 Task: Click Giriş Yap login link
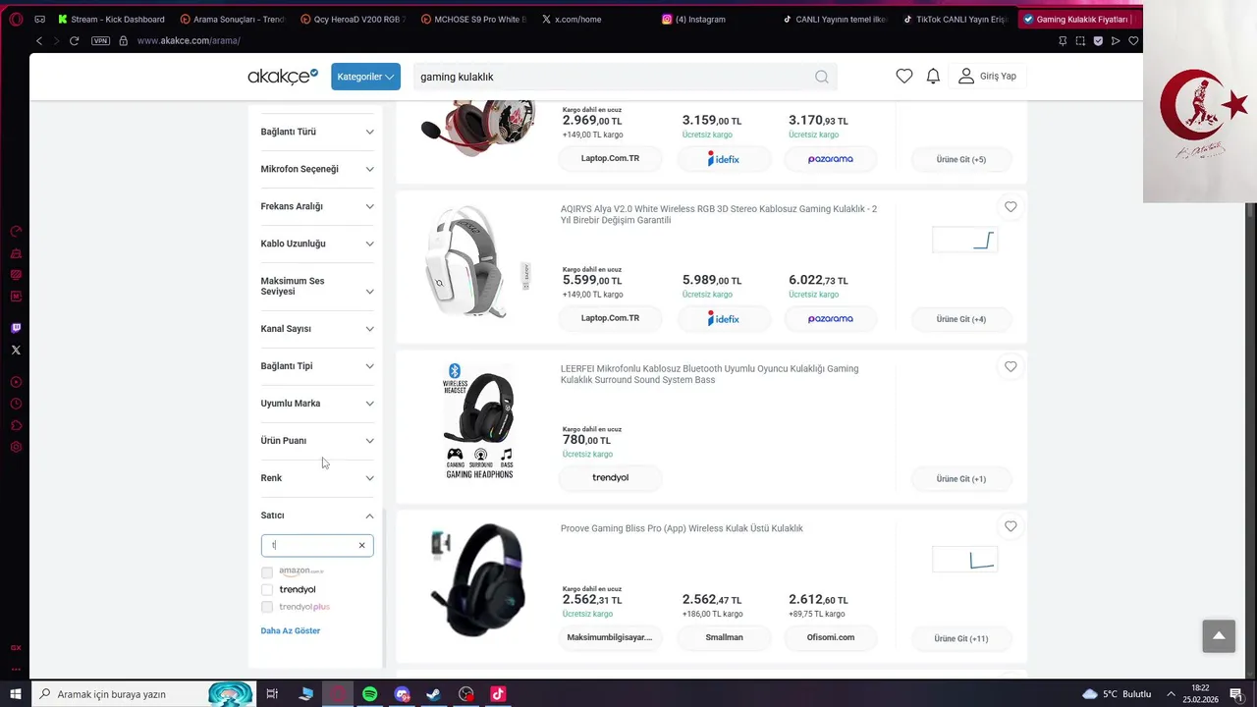tap(988, 77)
